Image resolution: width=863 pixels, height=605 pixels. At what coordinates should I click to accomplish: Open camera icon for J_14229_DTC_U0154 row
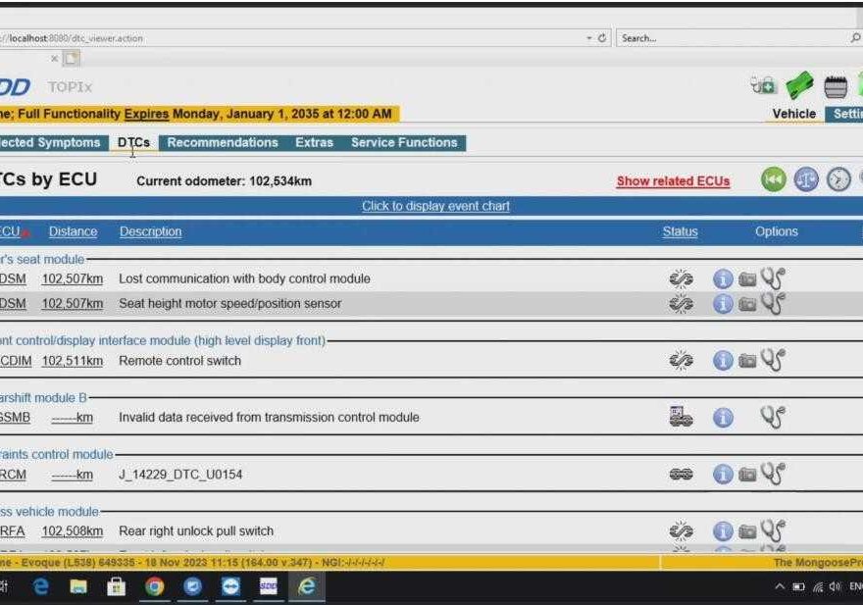(x=747, y=474)
